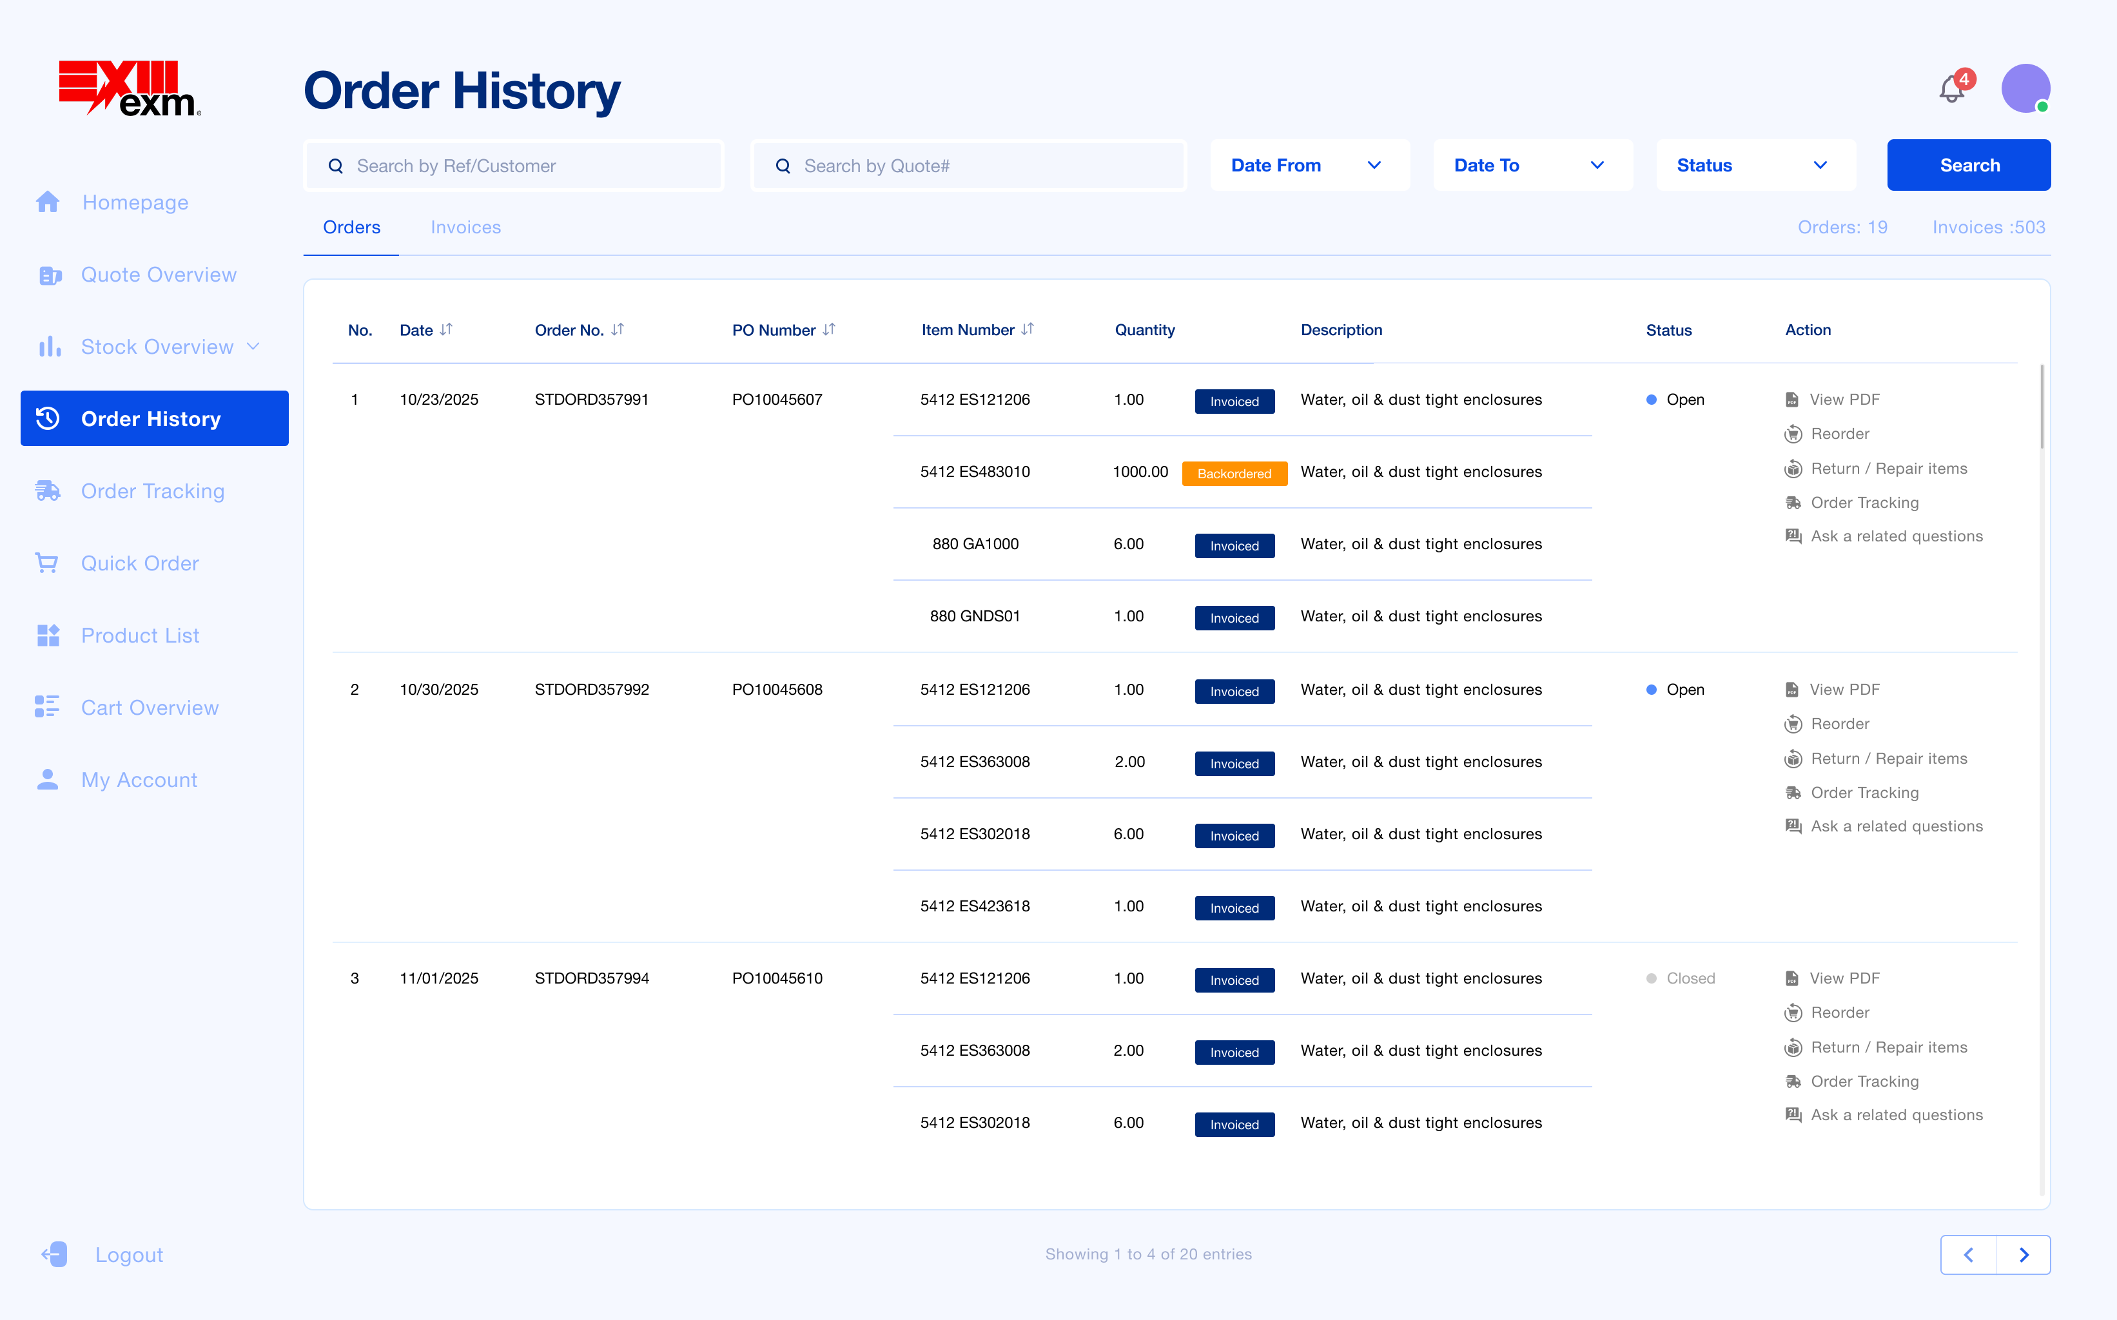This screenshot has width=2117, height=1320.
Task: Open the Status filter dropdown
Action: click(1754, 166)
